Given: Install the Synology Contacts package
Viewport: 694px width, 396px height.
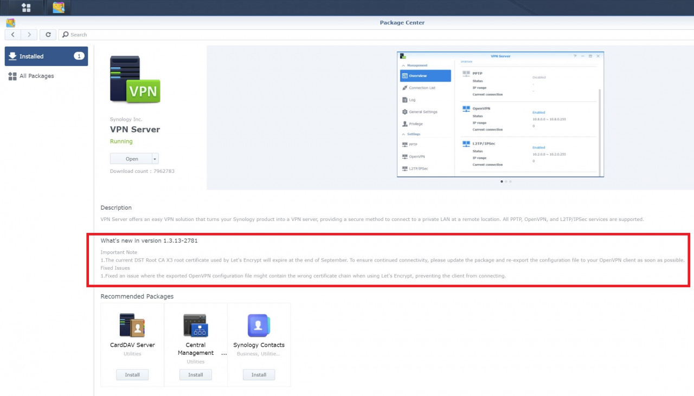Looking at the screenshot, I should pos(259,374).
